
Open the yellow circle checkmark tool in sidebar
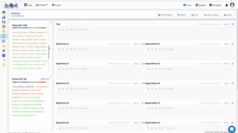pyautogui.click(x=4, y=65)
